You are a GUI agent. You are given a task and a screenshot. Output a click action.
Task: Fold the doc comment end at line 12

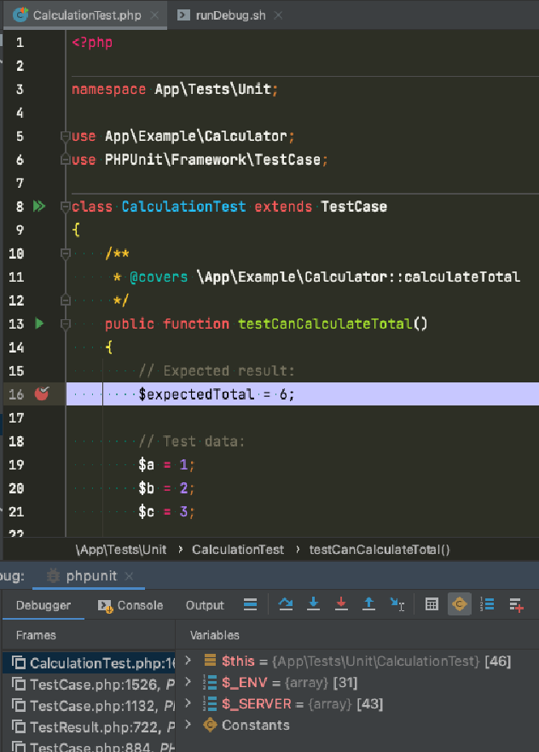coord(66,300)
